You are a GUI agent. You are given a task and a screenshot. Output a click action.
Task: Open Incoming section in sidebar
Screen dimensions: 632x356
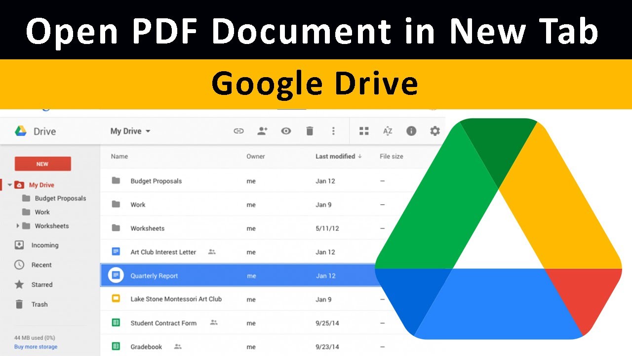point(44,245)
